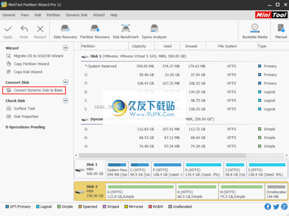Click the Undo arrow icon
Image resolution: width=289 pixels, height=216 pixels.
[x=24, y=29]
